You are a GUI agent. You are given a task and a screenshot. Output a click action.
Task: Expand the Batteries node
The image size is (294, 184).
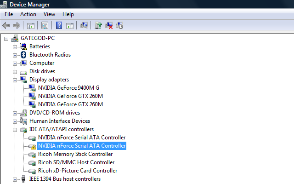point(15,47)
